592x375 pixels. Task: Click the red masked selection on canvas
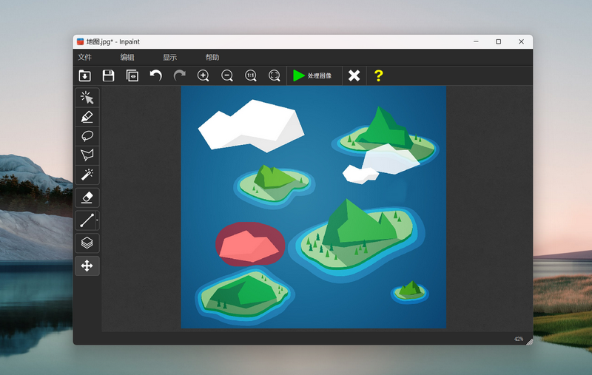pos(250,245)
